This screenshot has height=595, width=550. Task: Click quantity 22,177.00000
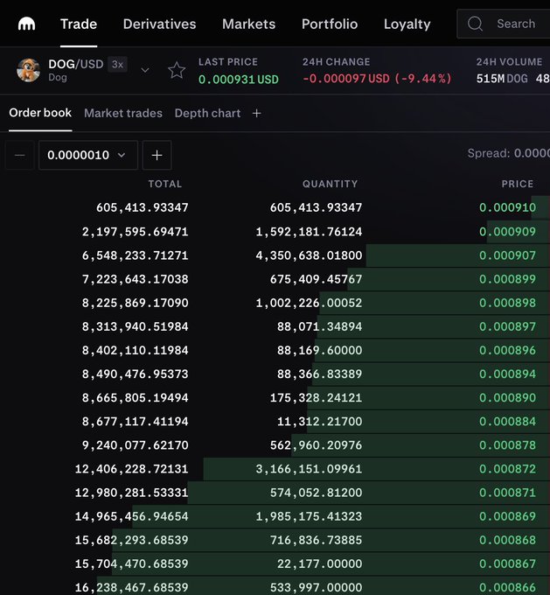pyautogui.click(x=319, y=563)
